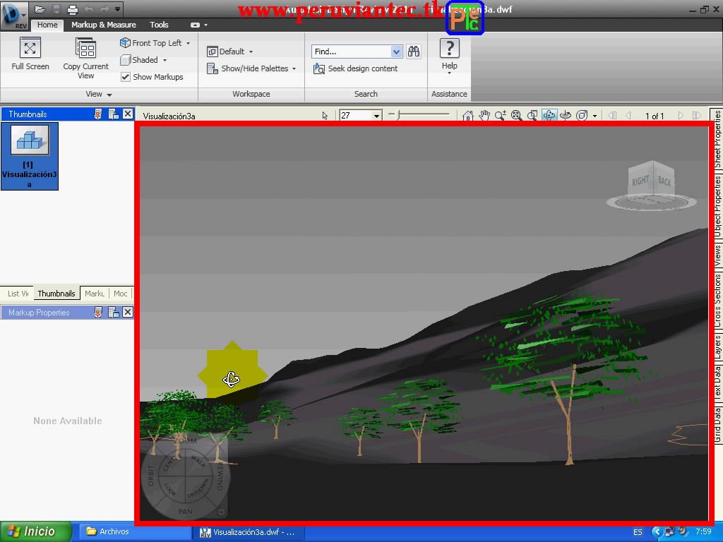Expand the Front Top Left view dropdown

point(188,43)
